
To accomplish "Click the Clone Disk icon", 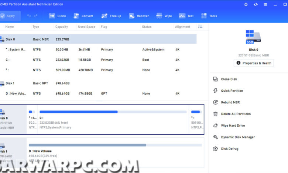I will click(x=215, y=79).
